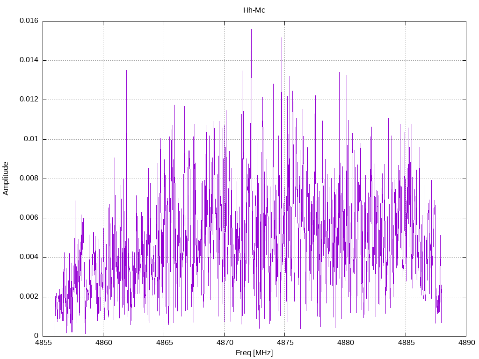This screenshot has height=359, width=479.
Task: Click the y-axis tick label 0.014
Action: 29,60
